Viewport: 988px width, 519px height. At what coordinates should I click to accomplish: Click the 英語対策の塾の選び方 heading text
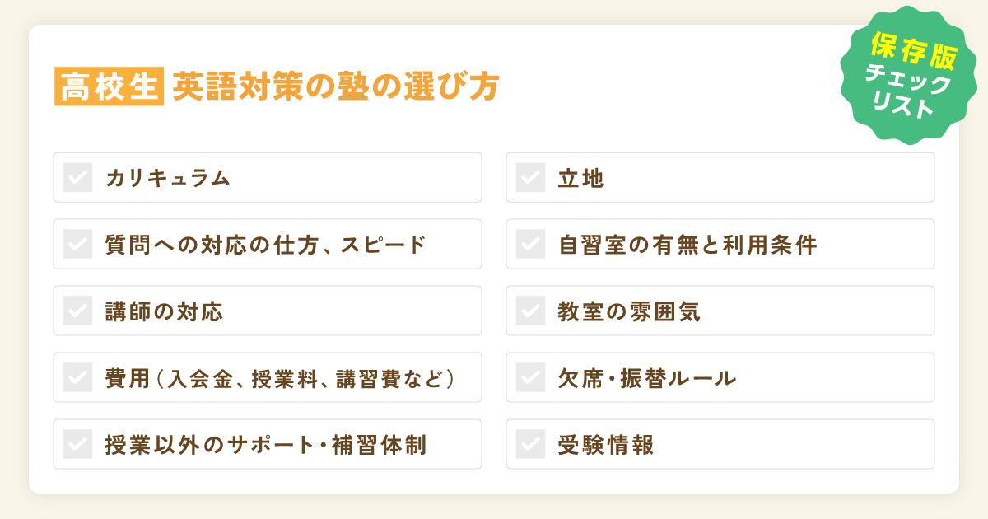(x=335, y=86)
